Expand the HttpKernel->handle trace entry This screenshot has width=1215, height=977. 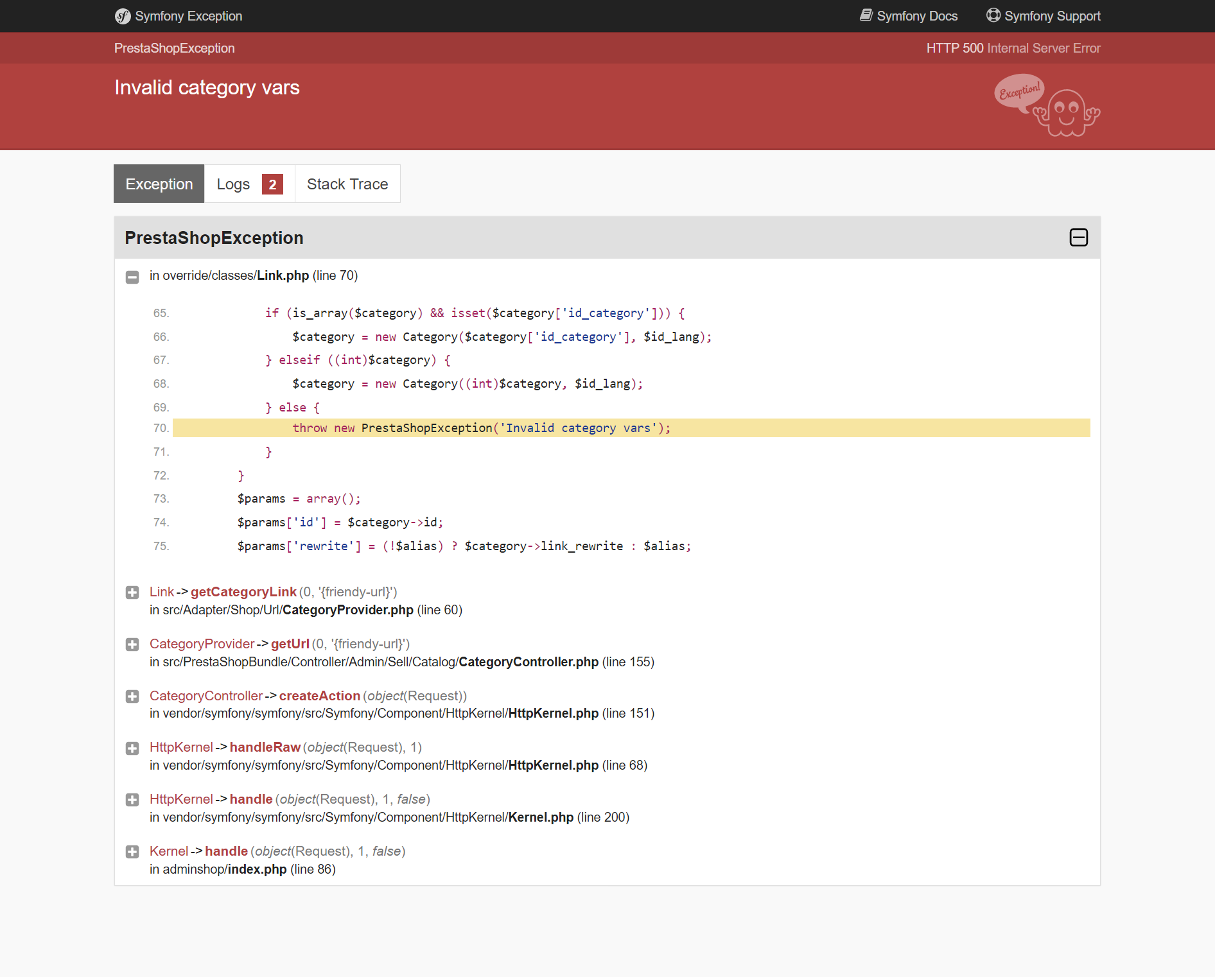click(132, 800)
